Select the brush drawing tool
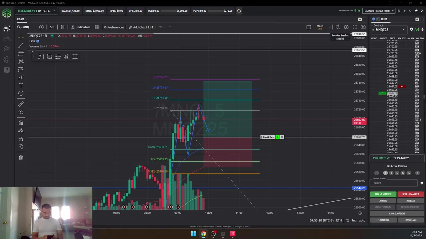Image resolution: width=426 pixels, height=239 pixels. (21, 77)
